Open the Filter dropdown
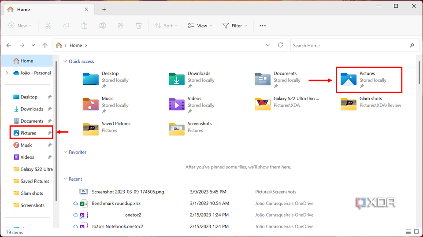This screenshot has width=423, height=237. coord(234,26)
